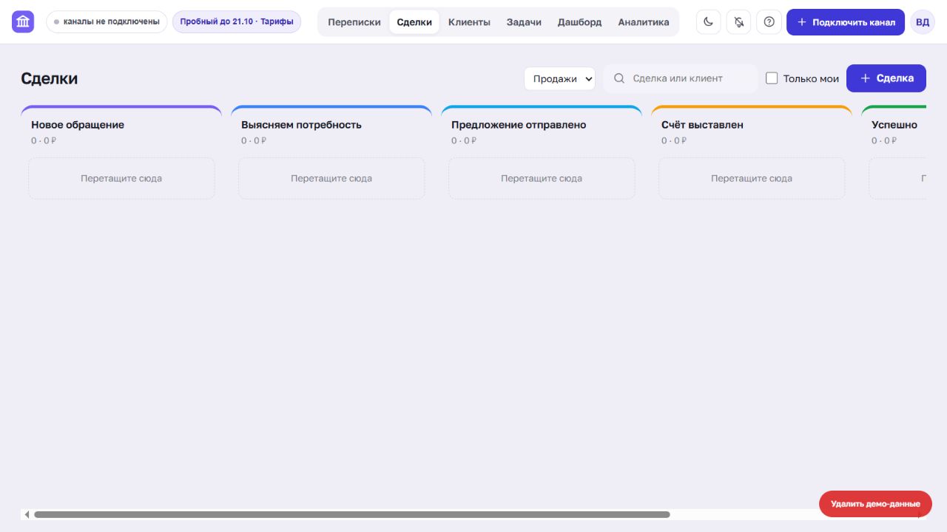The height and width of the screenshot is (532, 947).
Task: Open help via the question mark icon
Action: pos(769,22)
